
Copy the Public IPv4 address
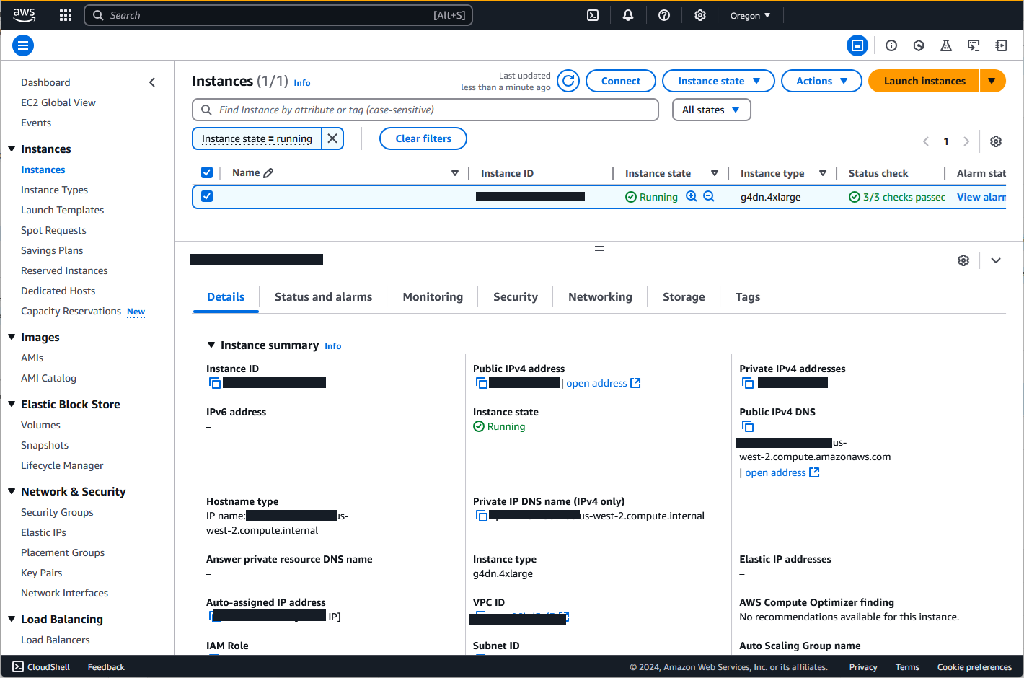482,383
